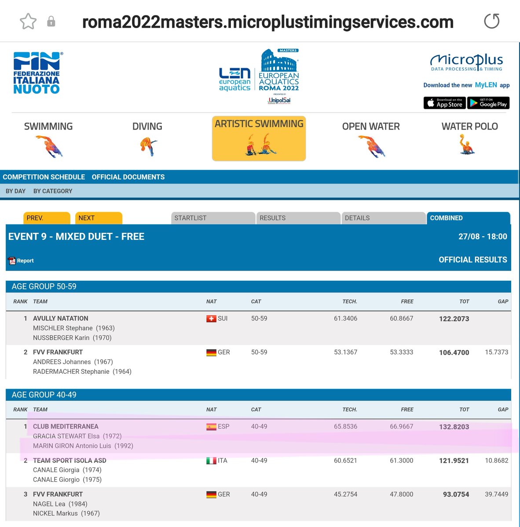Select FVV FRANKFURT in age group 40-49
This screenshot has height=527, width=520.
pos(58,495)
